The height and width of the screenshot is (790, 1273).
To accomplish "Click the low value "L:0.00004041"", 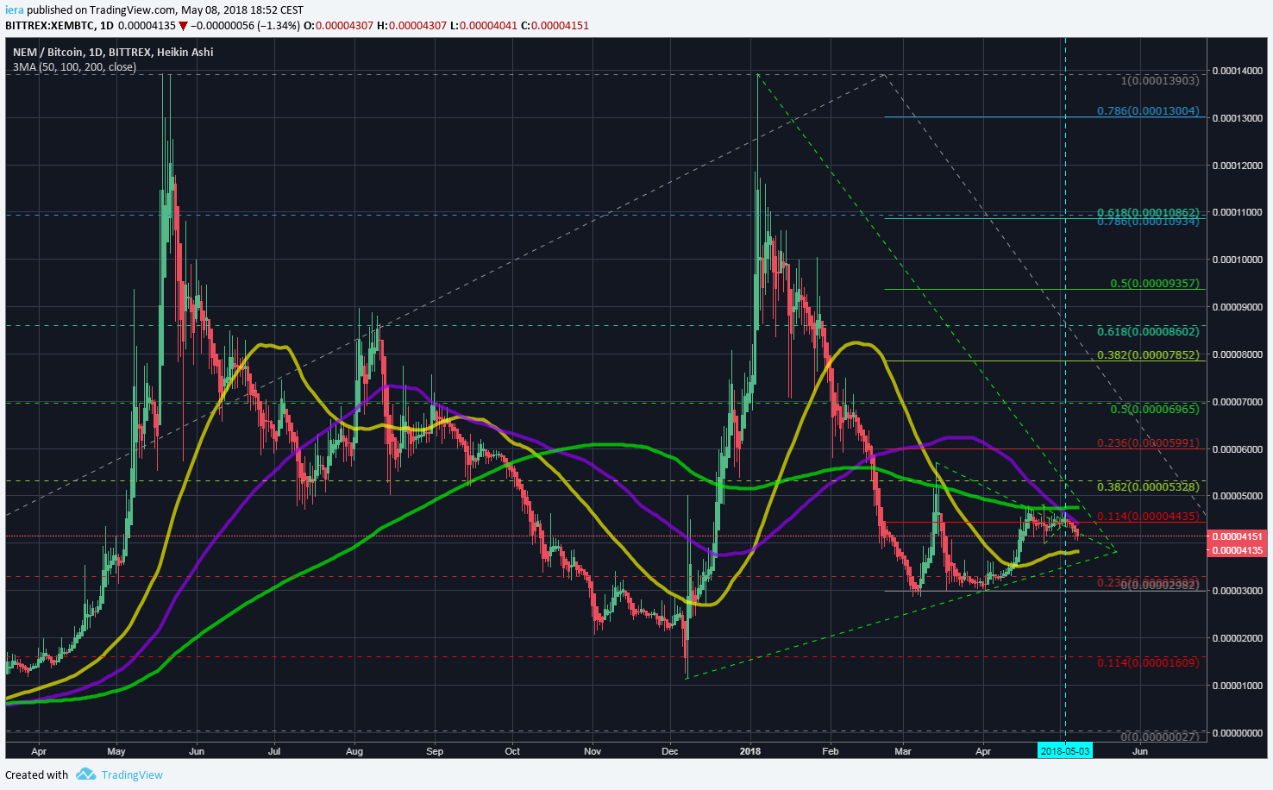I will point(484,26).
